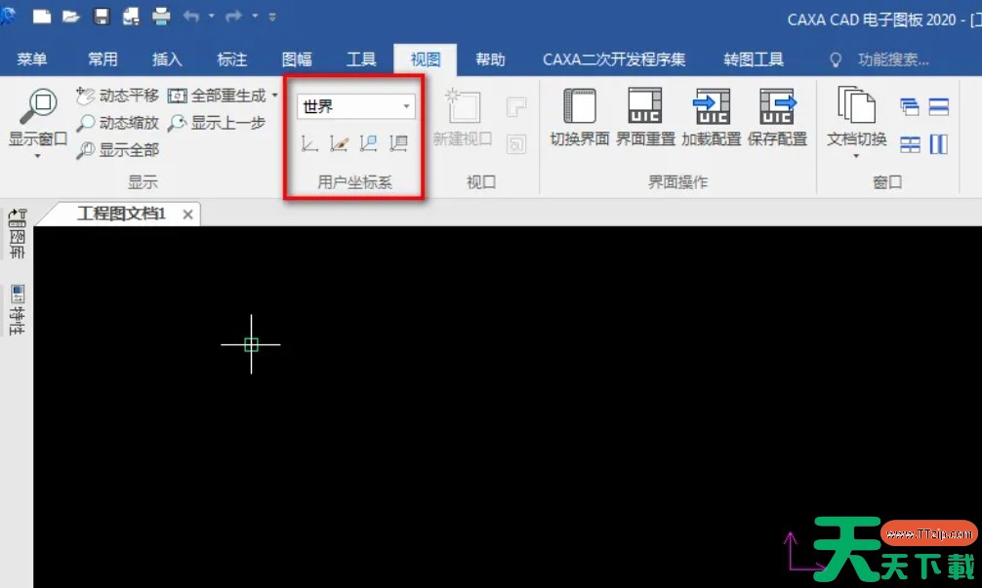The height and width of the screenshot is (588, 982).
Task: Switch to the 图幅 ribbon tab
Action: point(297,59)
